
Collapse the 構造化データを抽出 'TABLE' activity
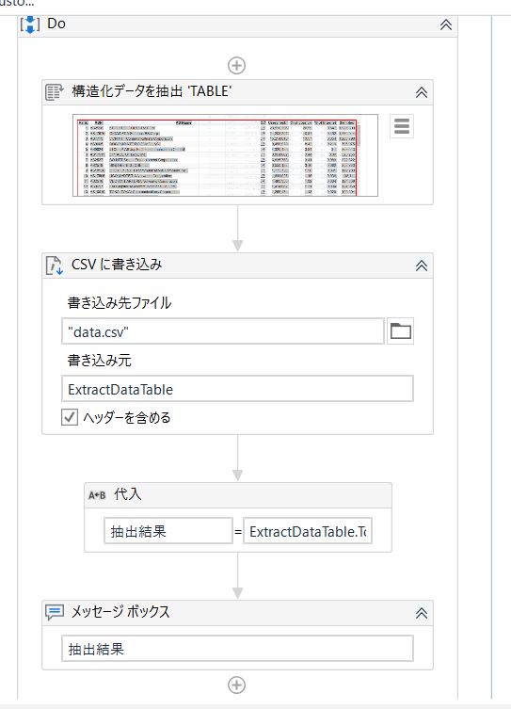click(x=422, y=92)
